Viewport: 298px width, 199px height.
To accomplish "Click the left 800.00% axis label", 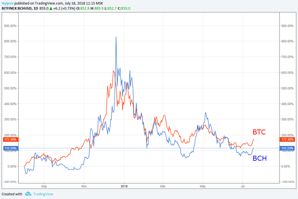I will pos(10,41).
